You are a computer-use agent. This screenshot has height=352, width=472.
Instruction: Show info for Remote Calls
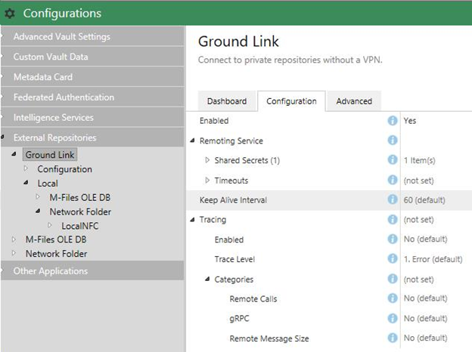point(393,298)
